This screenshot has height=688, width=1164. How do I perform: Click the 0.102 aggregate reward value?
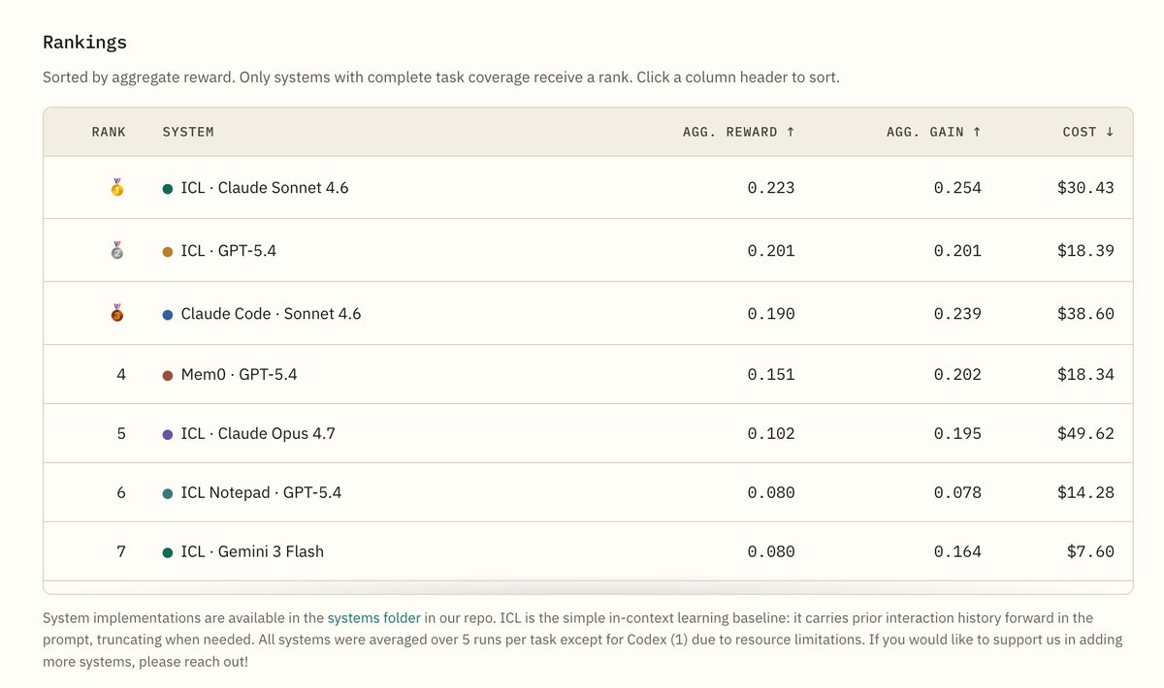pyautogui.click(x=771, y=434)
